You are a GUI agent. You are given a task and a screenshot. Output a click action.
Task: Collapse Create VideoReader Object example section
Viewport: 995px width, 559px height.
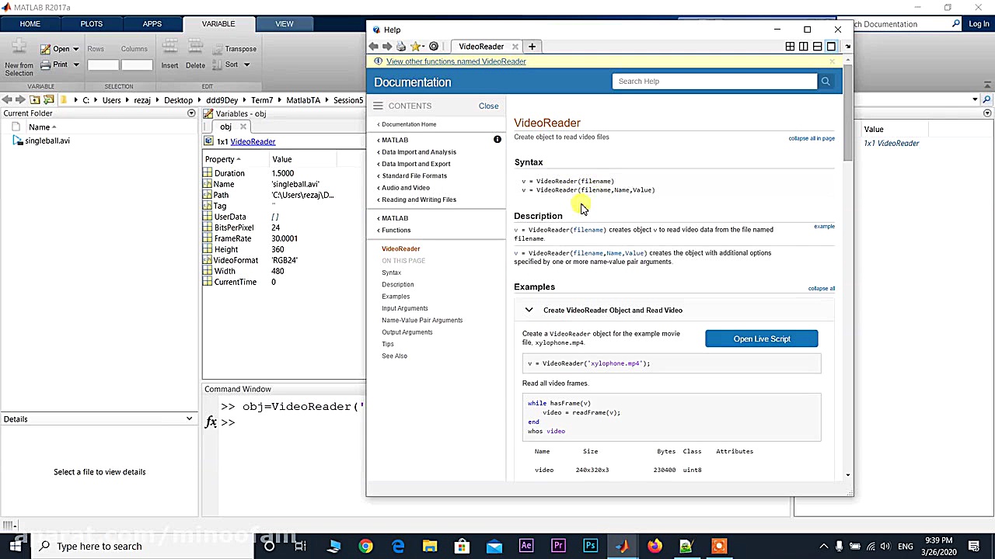coord(529,311)
